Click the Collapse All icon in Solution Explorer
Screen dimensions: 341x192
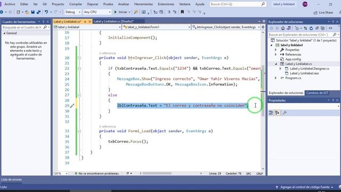317,28
